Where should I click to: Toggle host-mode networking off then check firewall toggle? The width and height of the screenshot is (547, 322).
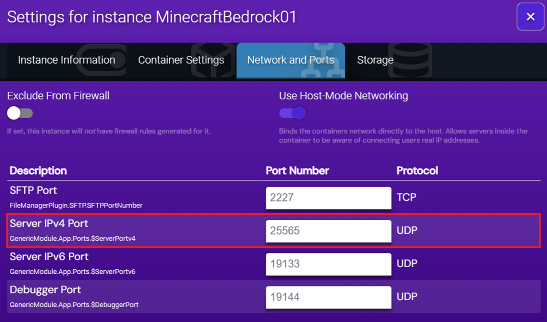tap(293, 113)
